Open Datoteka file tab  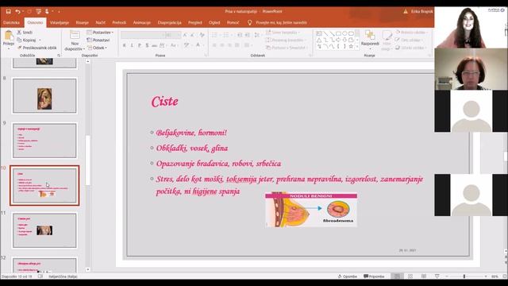point(12,23)
